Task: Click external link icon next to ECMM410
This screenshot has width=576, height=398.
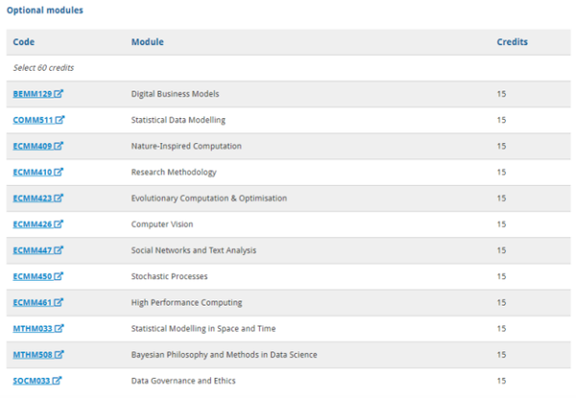Action: click(x=59, y=172)
